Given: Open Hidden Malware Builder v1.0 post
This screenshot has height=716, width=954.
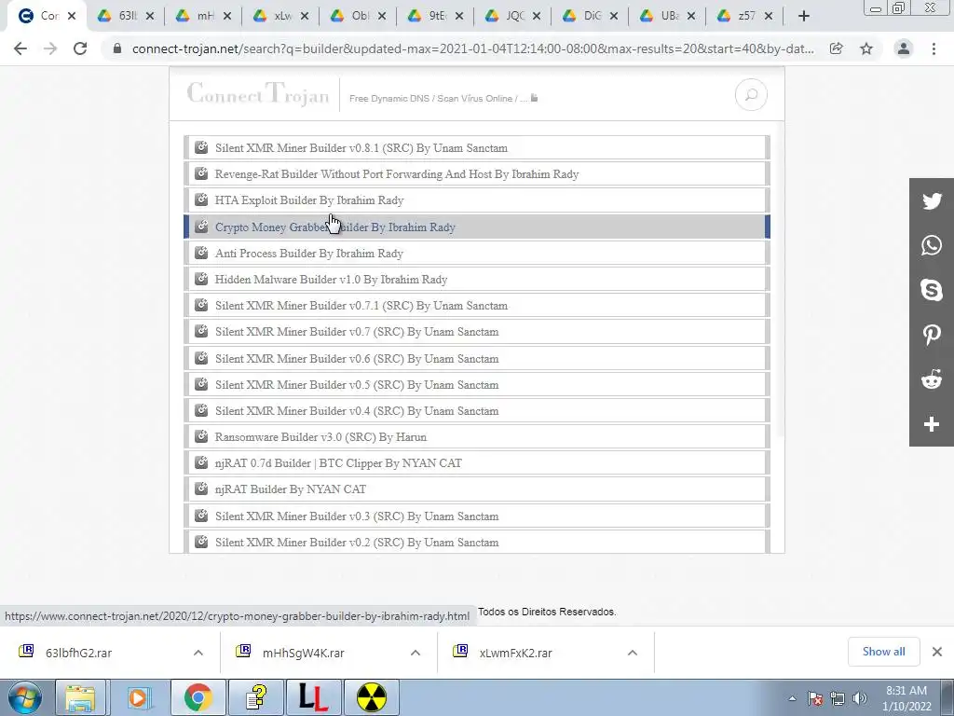Looking at the screenshot, I should click(477, 280).
